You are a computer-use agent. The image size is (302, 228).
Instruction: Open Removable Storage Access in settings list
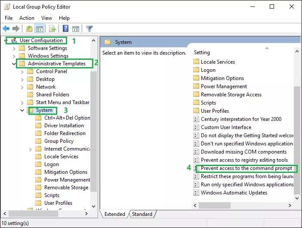pos(231,95)
